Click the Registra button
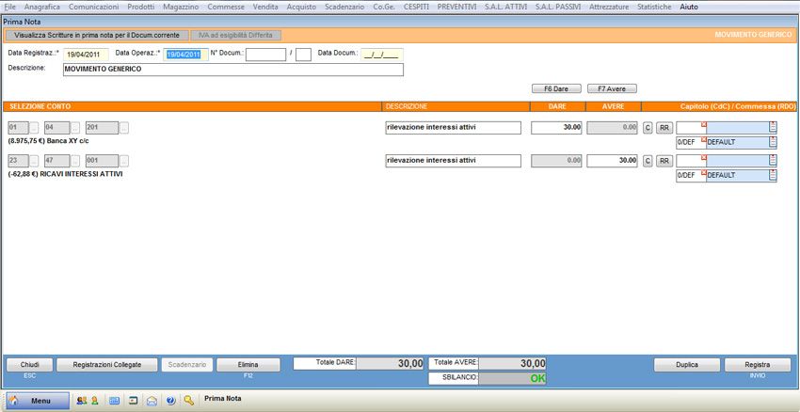800x412 pixels. coord(757,365)
